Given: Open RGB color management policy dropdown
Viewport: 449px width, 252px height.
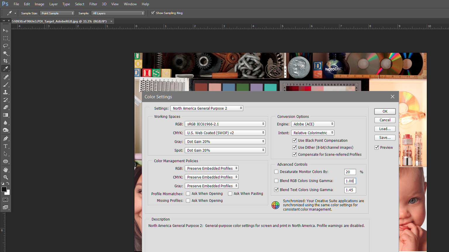Looking at the screenshot, I should click(212, 168).
